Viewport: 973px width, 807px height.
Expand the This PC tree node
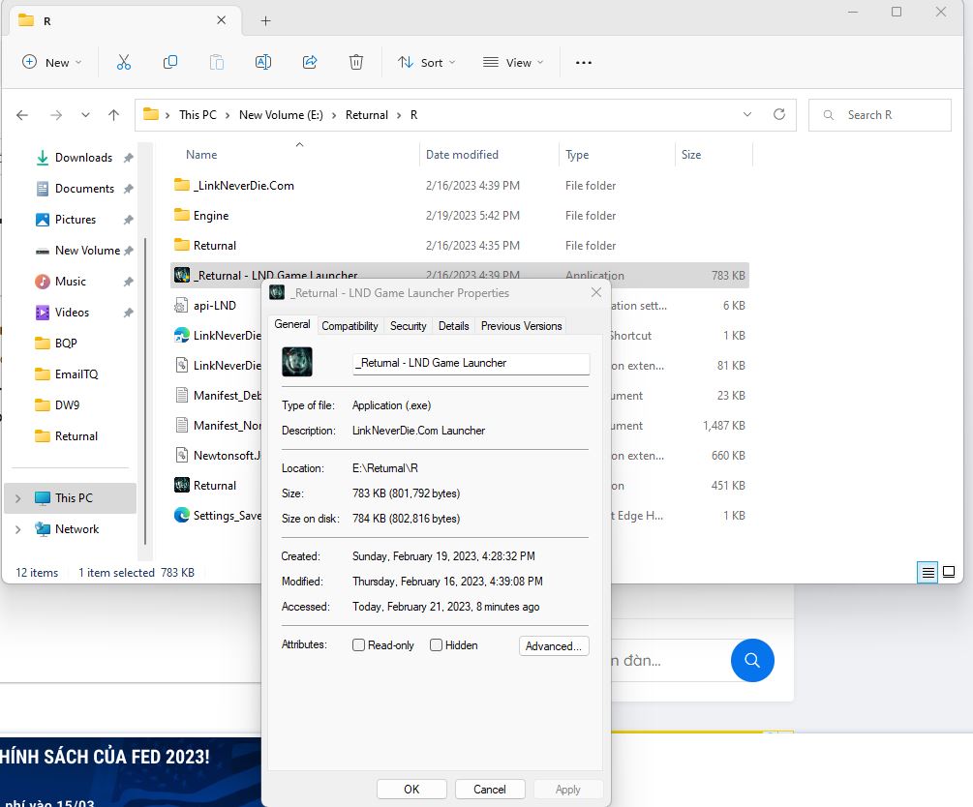[18, 498]
